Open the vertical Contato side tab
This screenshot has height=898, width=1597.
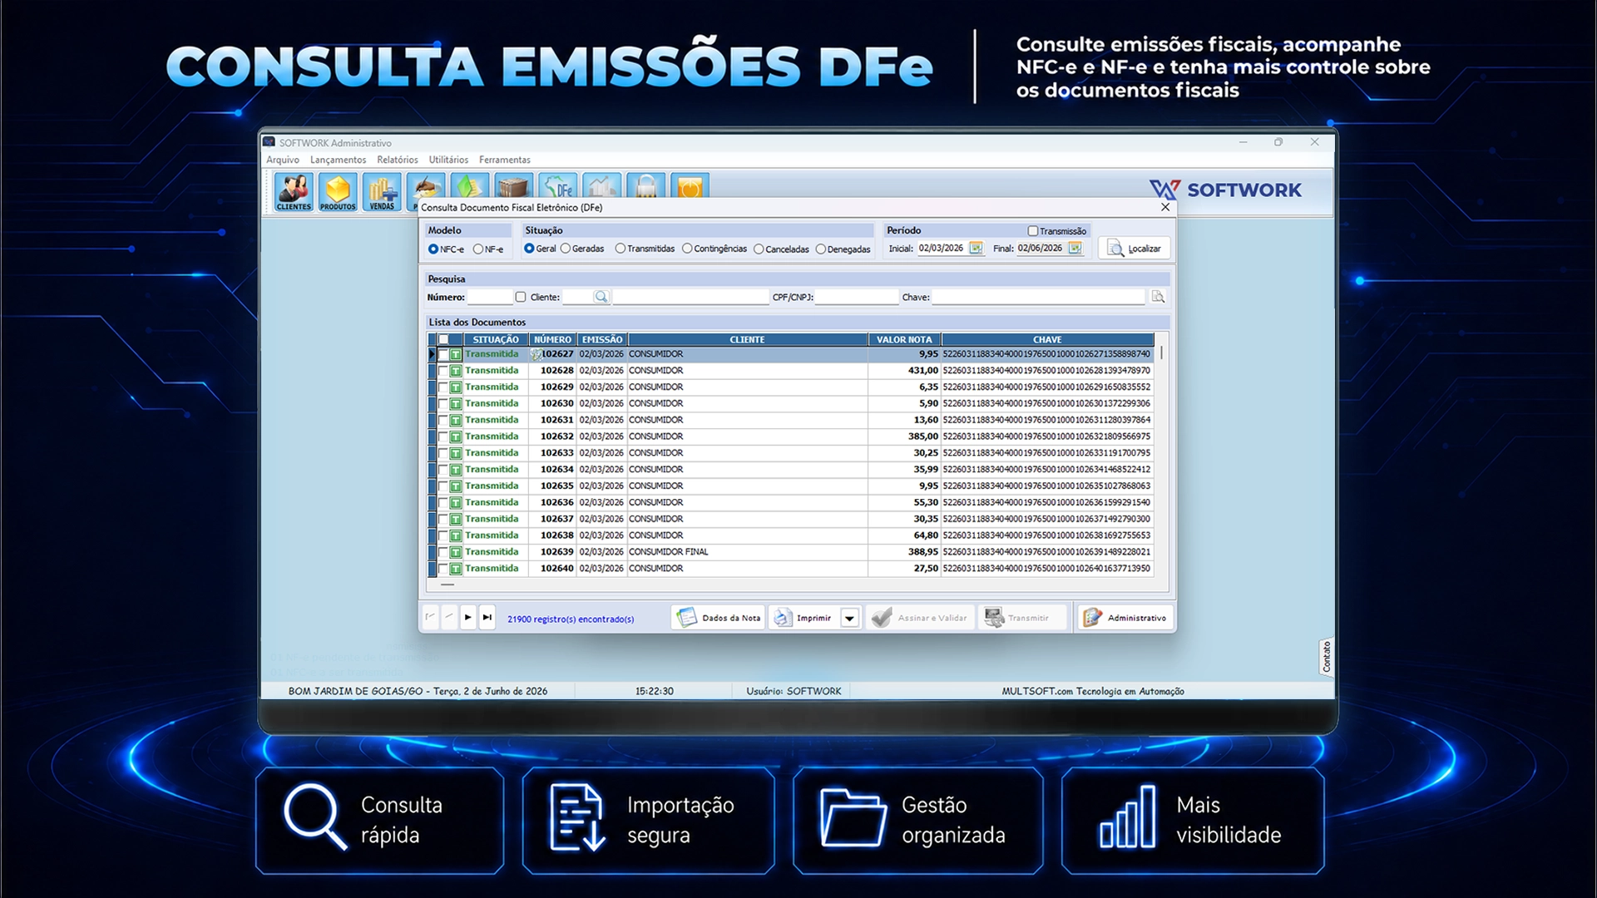[x=1327, y=657]
